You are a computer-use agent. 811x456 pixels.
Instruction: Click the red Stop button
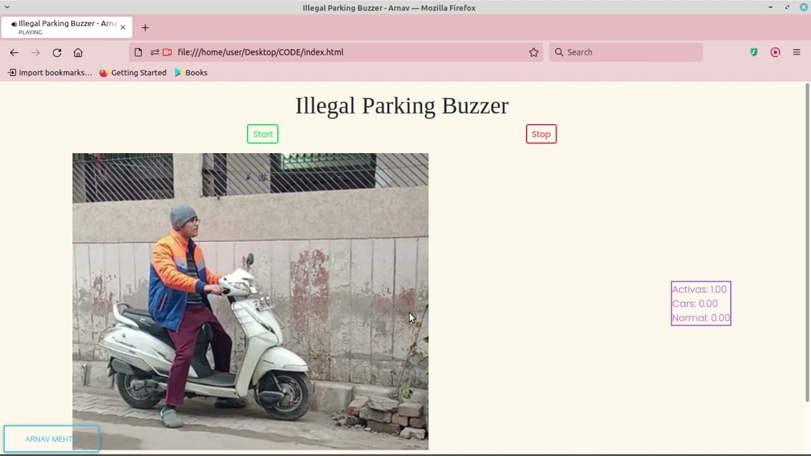[x=541, y=134]
